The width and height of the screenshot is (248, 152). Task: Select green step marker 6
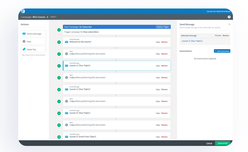pyautogui.click(x=59, y=89)
